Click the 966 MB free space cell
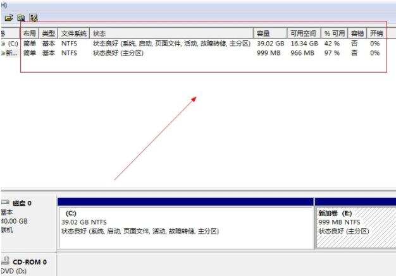The image size is (396, 276). coord(302,53)
